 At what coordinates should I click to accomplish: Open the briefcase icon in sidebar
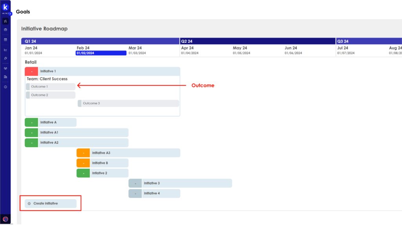5,29
